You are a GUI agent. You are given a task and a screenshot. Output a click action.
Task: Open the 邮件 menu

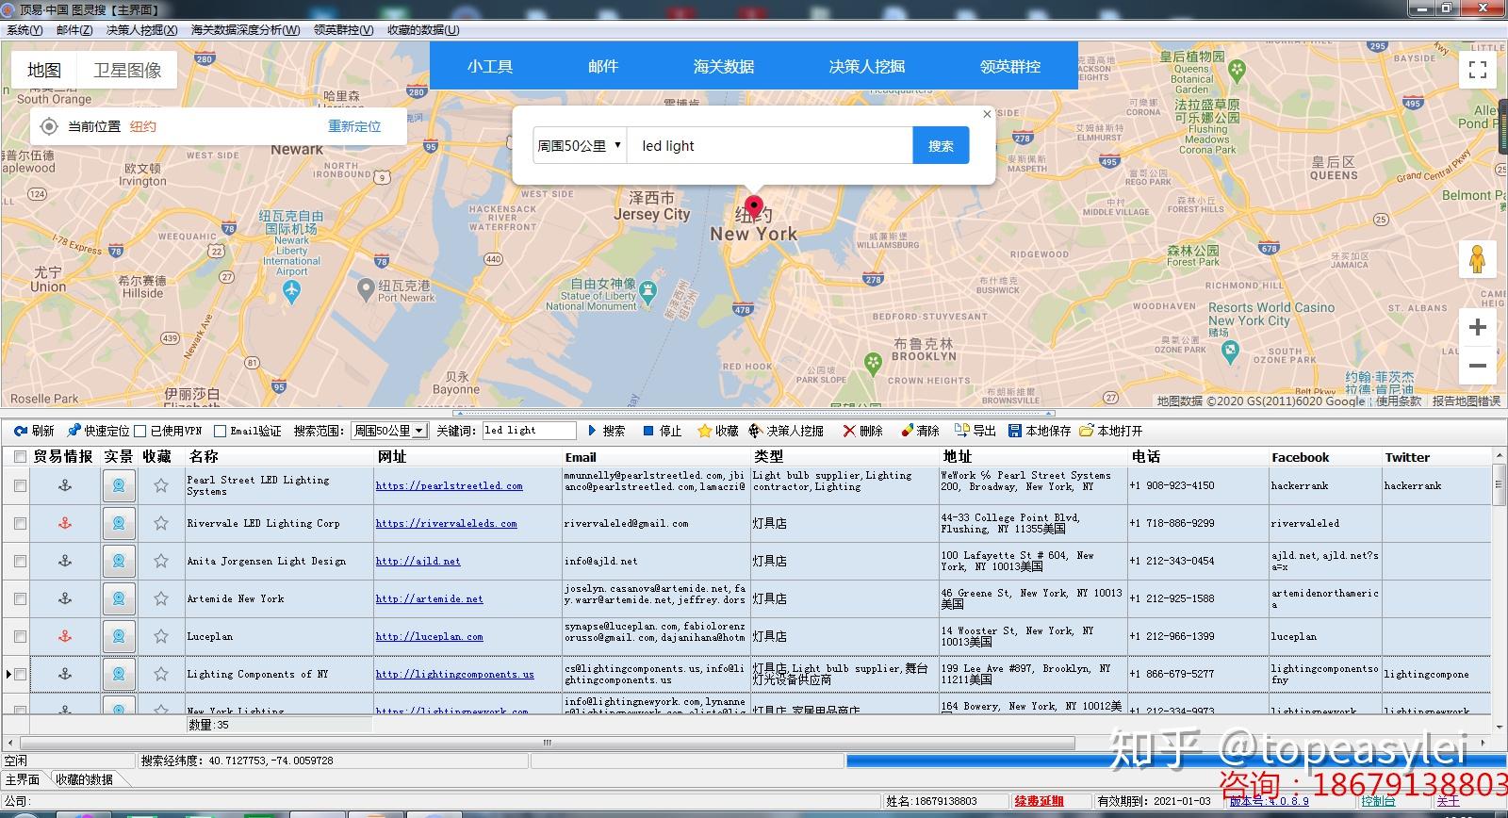click(x=74, y=30)
